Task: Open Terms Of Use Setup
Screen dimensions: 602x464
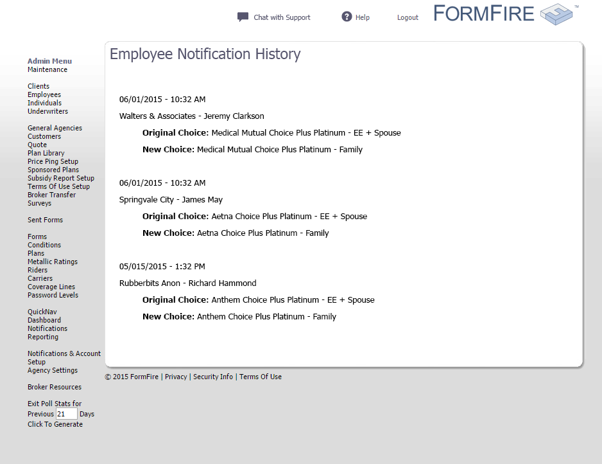Action: [x=59, y=186]
